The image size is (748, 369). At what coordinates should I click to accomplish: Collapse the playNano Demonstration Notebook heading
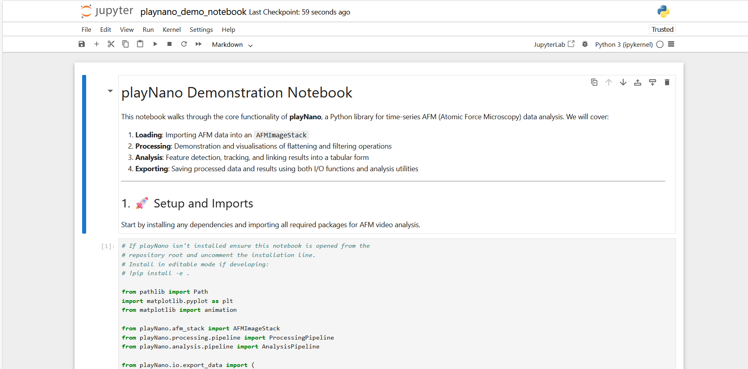(110, 91)
